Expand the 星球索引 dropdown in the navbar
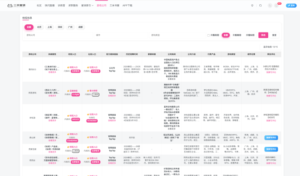The height and width of the screenshot is (176, 300). coord(87,6)
